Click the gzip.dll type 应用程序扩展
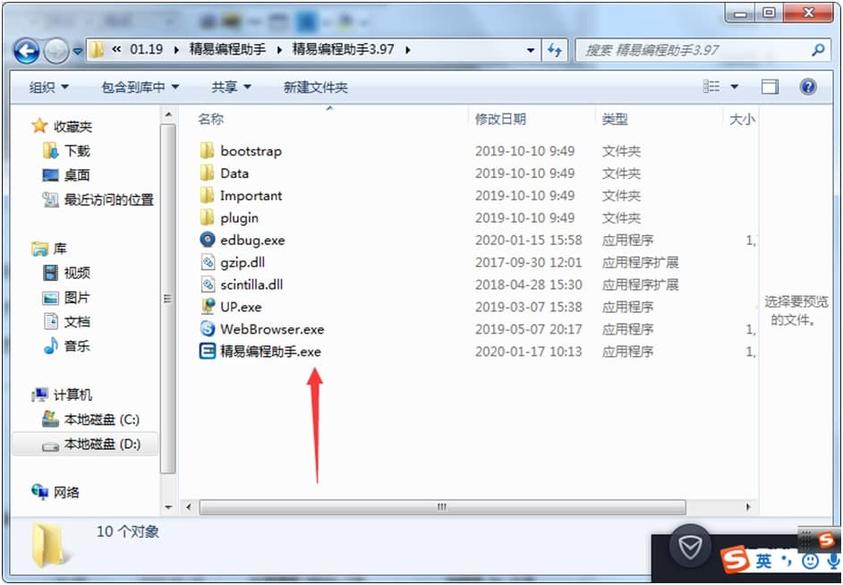Screen dimensions: 843x585 640,262
